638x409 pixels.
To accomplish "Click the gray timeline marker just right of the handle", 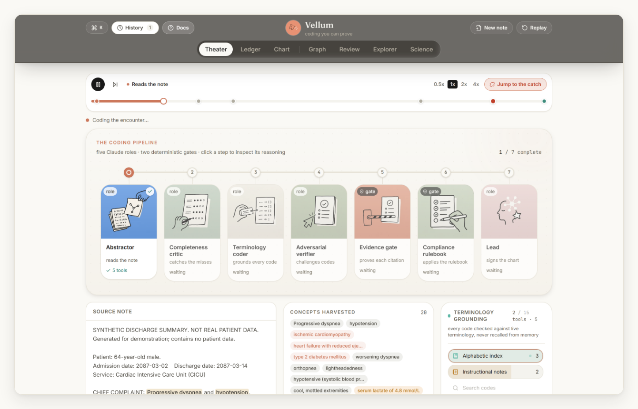I will coord(199,101).
